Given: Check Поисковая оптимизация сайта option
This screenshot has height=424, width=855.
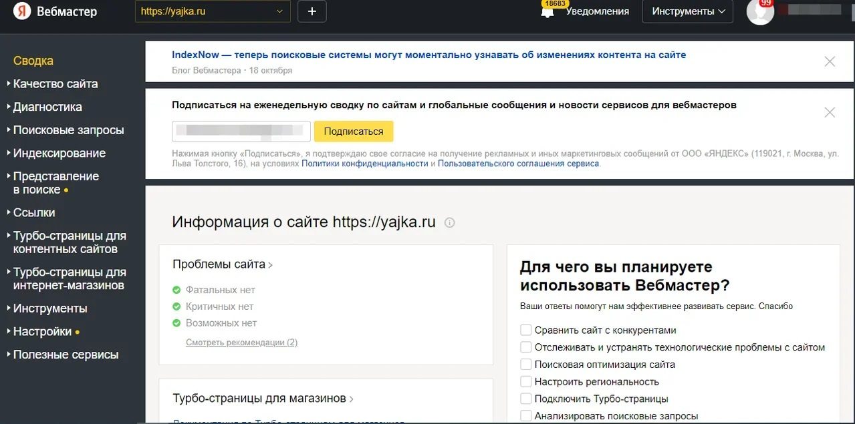Looking at the screenshot, I should pos(526,365).
